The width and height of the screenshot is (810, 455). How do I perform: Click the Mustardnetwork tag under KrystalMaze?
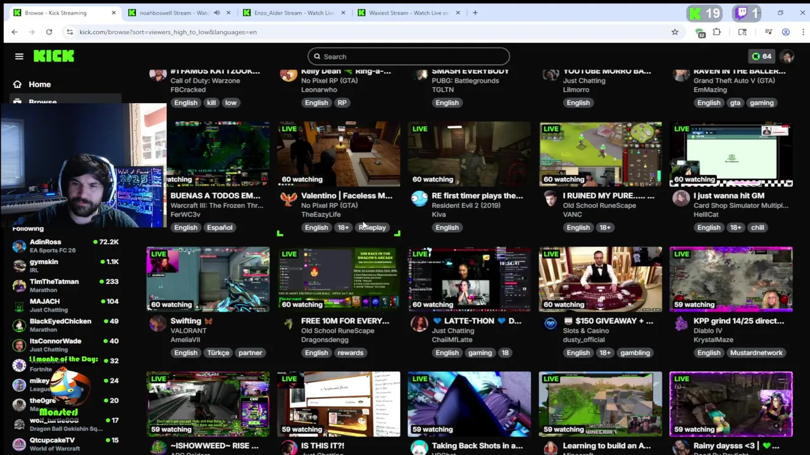coord(756,353)
